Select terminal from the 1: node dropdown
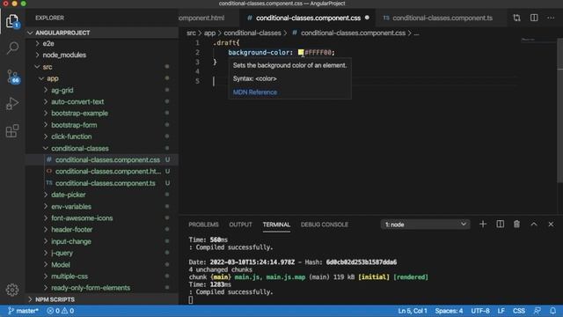Image resolution: width=563 pixels, height=317 pixels. [425, 225]
